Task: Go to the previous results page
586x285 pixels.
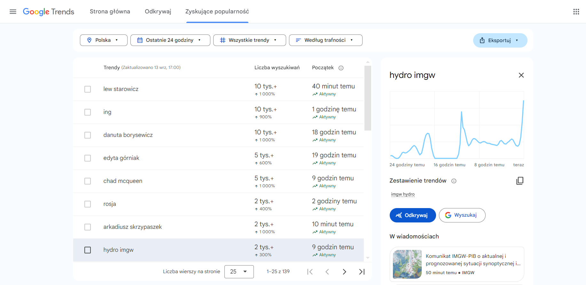Action: (327, 272)
